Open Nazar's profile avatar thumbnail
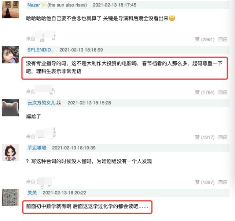The height and width of the screenshot is (221, 235). 10,10
